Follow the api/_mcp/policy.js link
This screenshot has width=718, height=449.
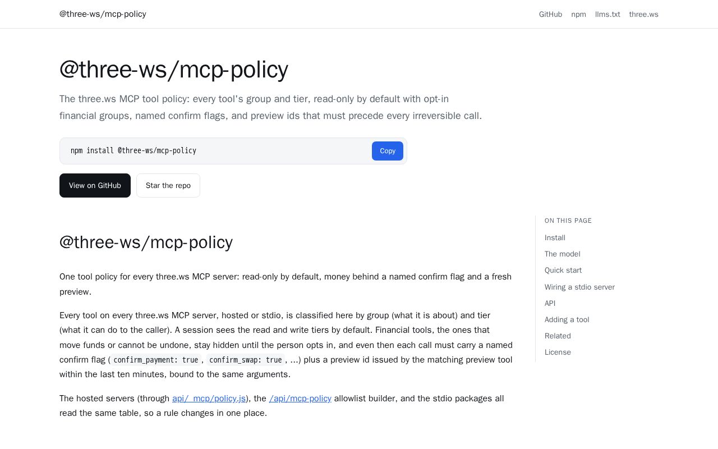click(x=209, y=398)
